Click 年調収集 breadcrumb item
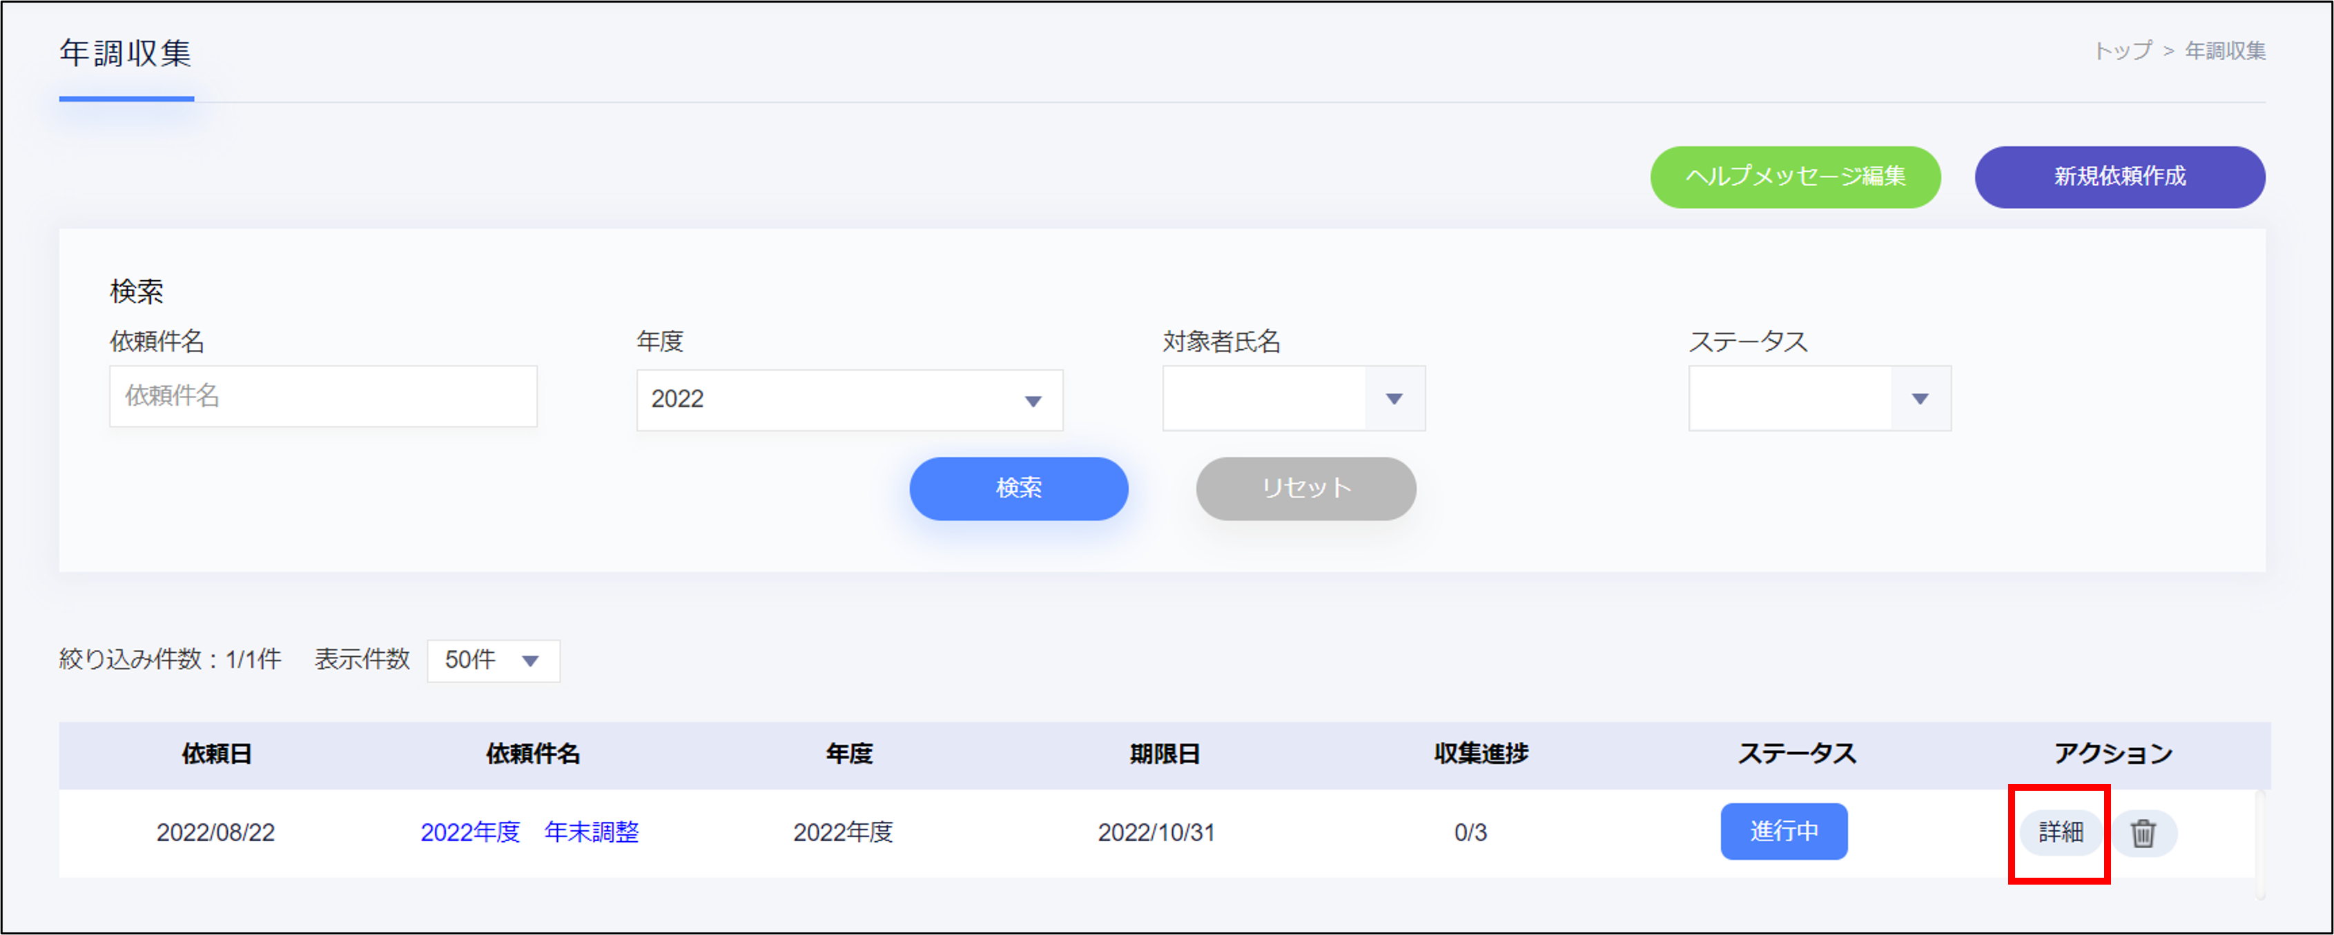 (x=2226, y=51)
